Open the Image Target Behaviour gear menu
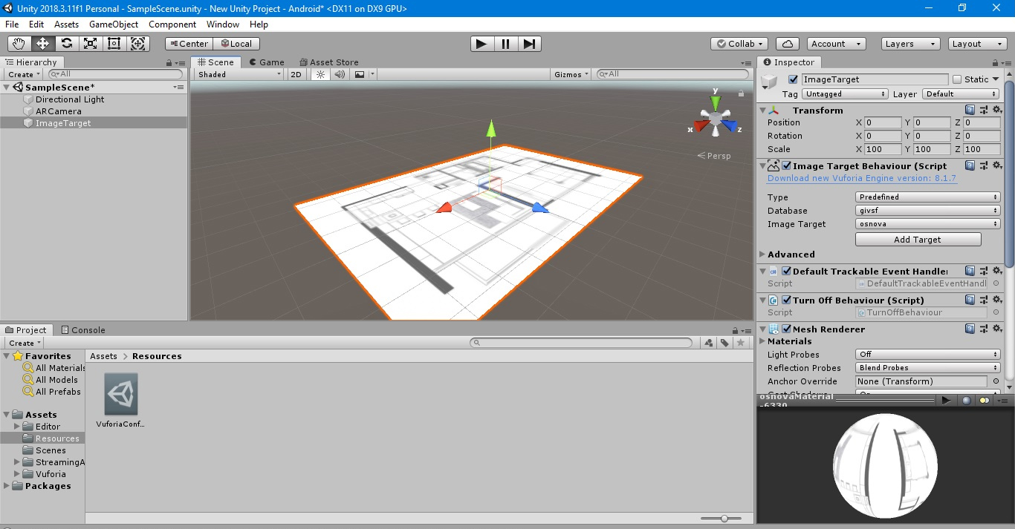 click(997, 165)
